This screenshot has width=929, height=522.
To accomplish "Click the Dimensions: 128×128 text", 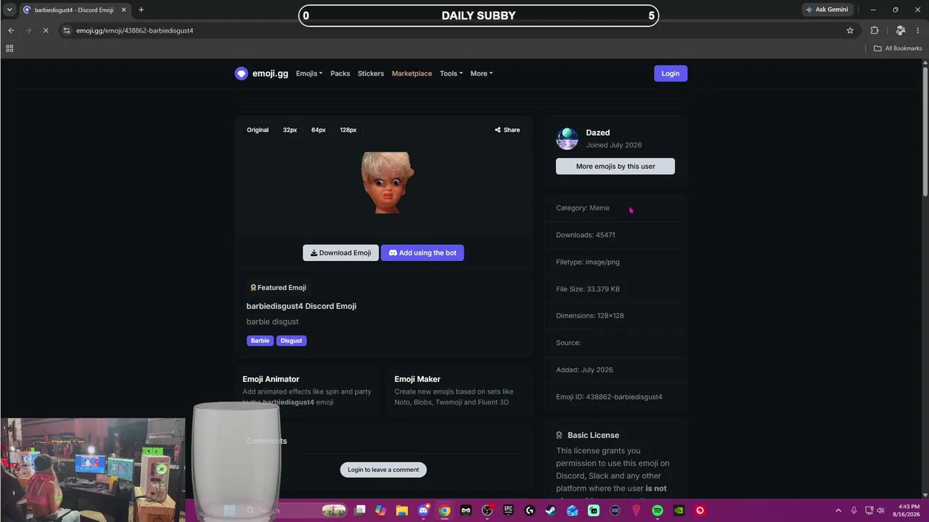I will (x=590, y=316).
